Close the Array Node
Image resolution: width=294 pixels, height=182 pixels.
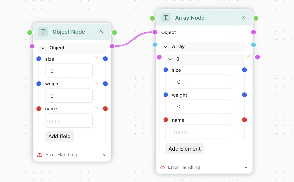coord(243,18)
